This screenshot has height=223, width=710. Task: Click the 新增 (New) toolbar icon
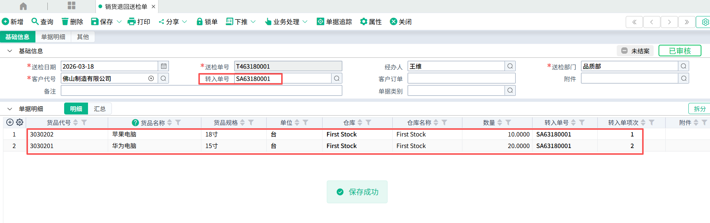tap(6, 22)
